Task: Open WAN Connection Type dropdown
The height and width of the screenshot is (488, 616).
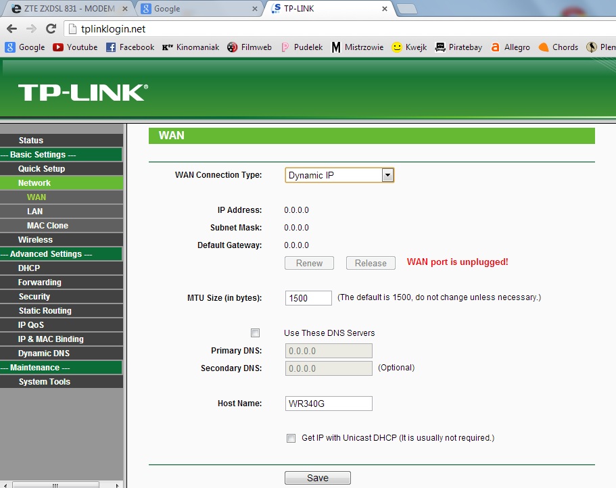Action: (x=339, y=175)
